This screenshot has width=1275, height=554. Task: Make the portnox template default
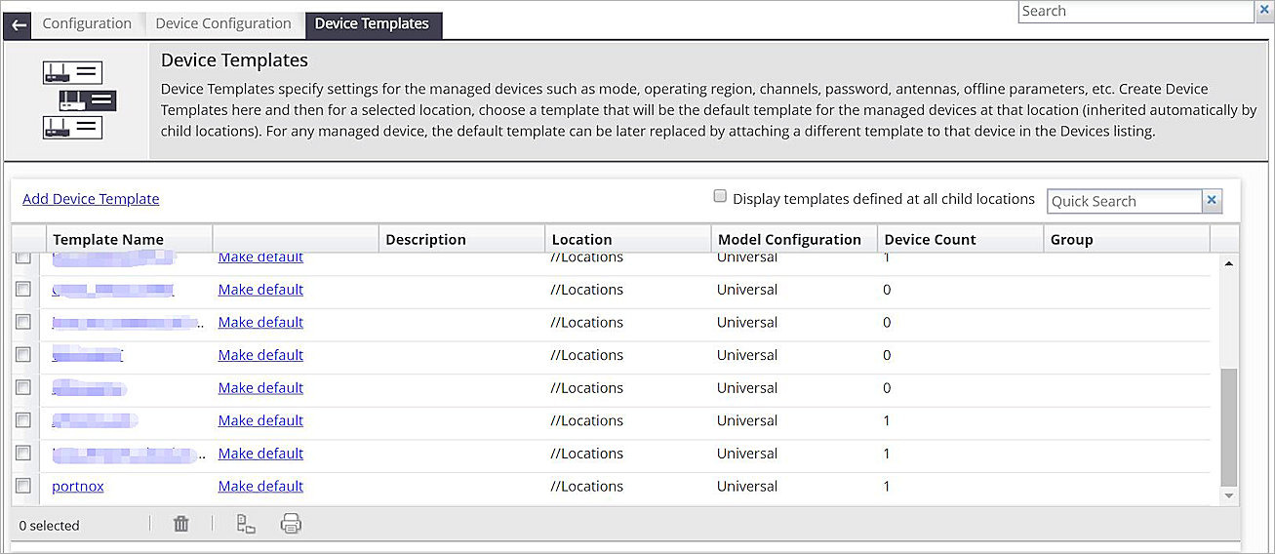tap(260, 486)
